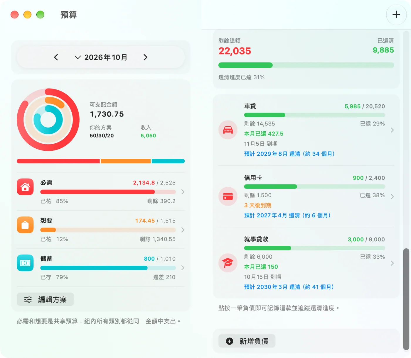The width and height of the screenshot is (411, 358).
Task: Click the 想要 shopping bag icon
Action: tap(25, 225)
